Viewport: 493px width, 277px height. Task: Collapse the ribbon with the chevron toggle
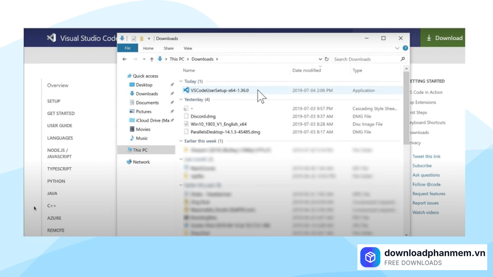(397, 48)
